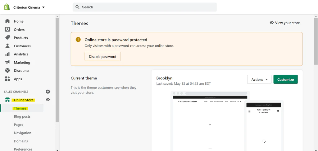The width and height of the screenshot is (318, 151).
Task: Click the Customers person icon
Action: pos(7,46)
